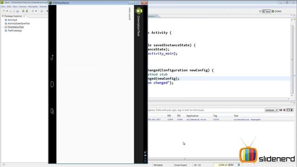Click the TID column header in LogCat

[179, 116]
